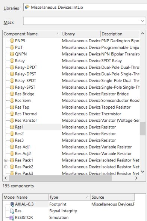This screenshot has height=221, width=147.
Task: Click the vertical scrollbar down arrow
Action: 142,172
